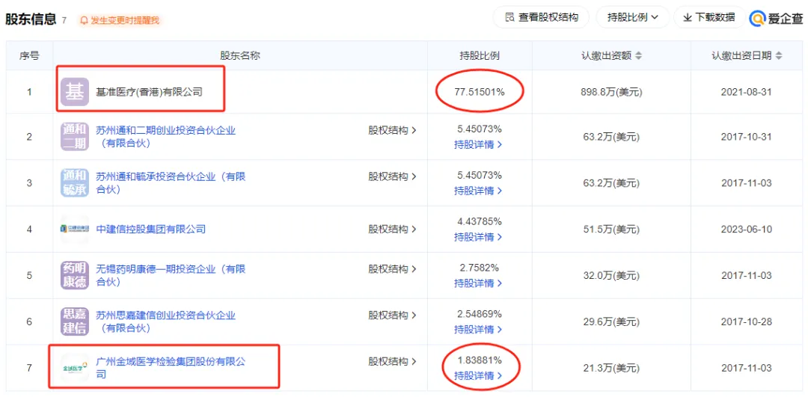This screenshot has width=808, height=397.
Task: Click the 股东名称 column header
Action: (240, 55)
